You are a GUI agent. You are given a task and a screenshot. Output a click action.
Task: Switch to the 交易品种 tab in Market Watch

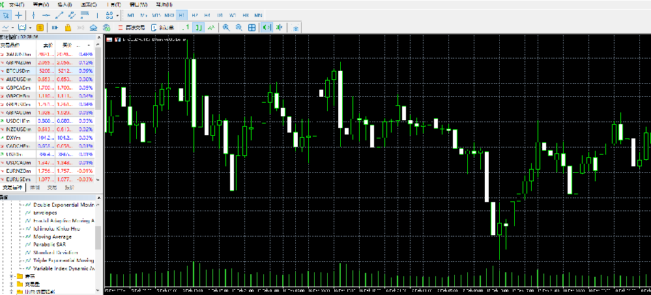pyautogui.click(x=13, y=188)
